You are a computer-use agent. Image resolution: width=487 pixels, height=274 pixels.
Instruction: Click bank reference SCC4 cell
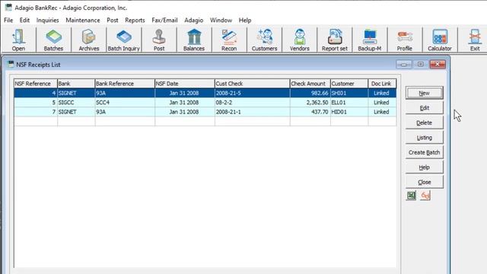pyautogui.click(x=125, y=103)
